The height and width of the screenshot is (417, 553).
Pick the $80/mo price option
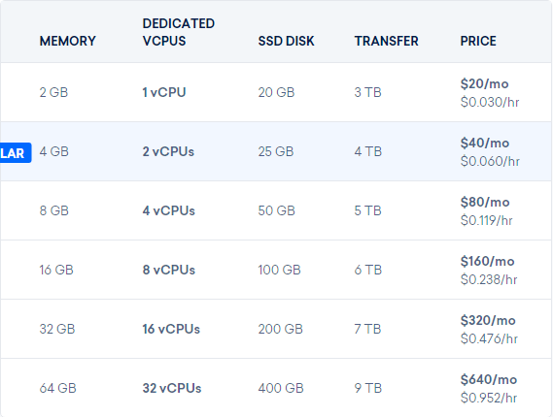click(485, 202)
